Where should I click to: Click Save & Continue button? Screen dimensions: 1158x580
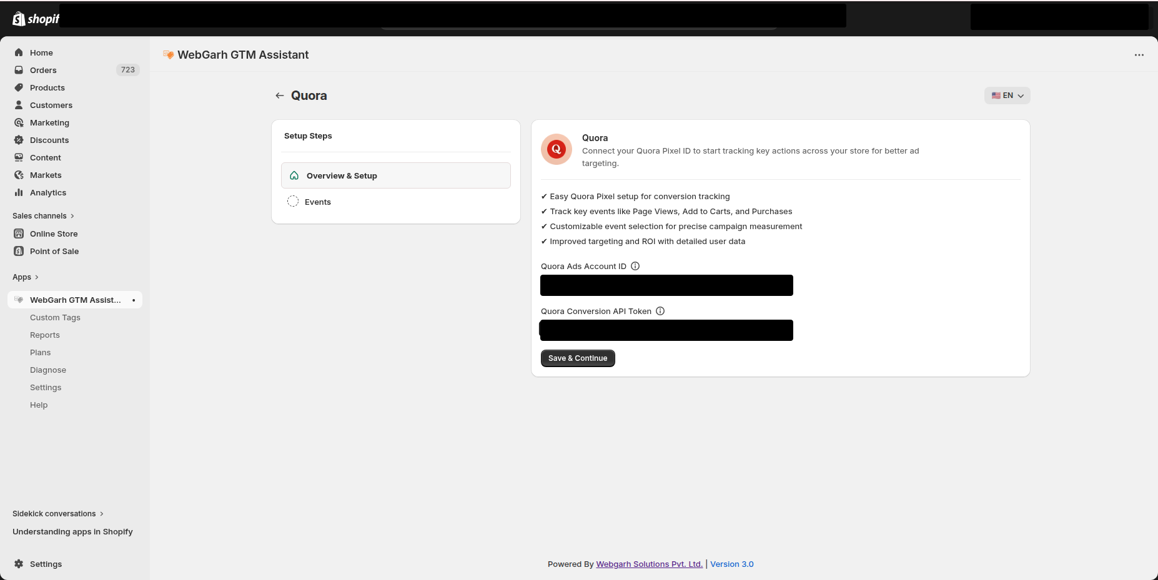[x=578, y=358]
